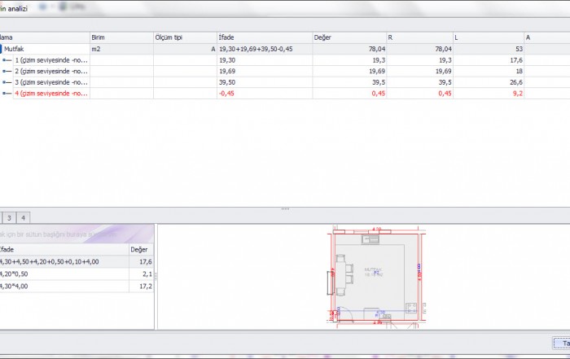Click the icon beside red row 4

(x=8, y=93)
